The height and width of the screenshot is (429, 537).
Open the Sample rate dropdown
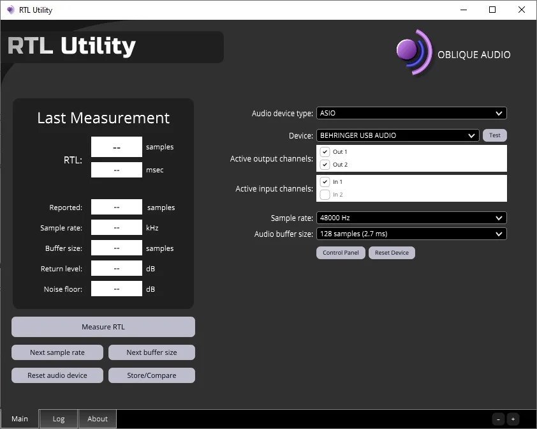(411, 218)
